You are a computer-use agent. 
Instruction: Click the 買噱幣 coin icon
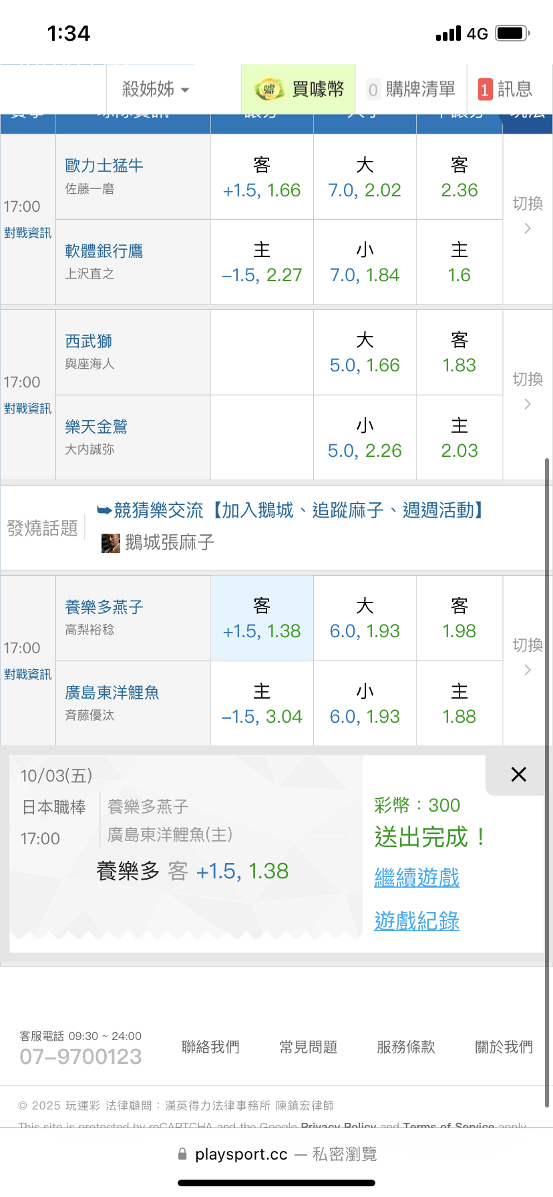(269, 90)
